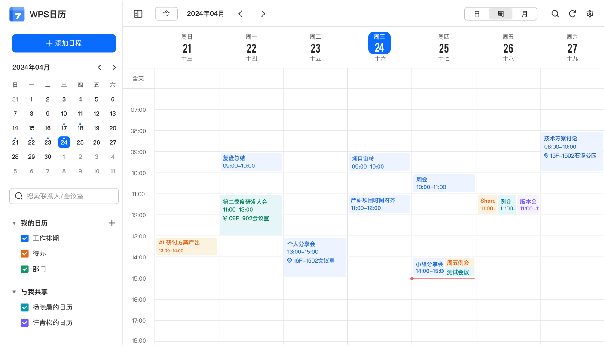This screenshot has height=346, width=605.
Task: Toggle the 待办 calendar checkbox
Action: click(x=25, y=254)
